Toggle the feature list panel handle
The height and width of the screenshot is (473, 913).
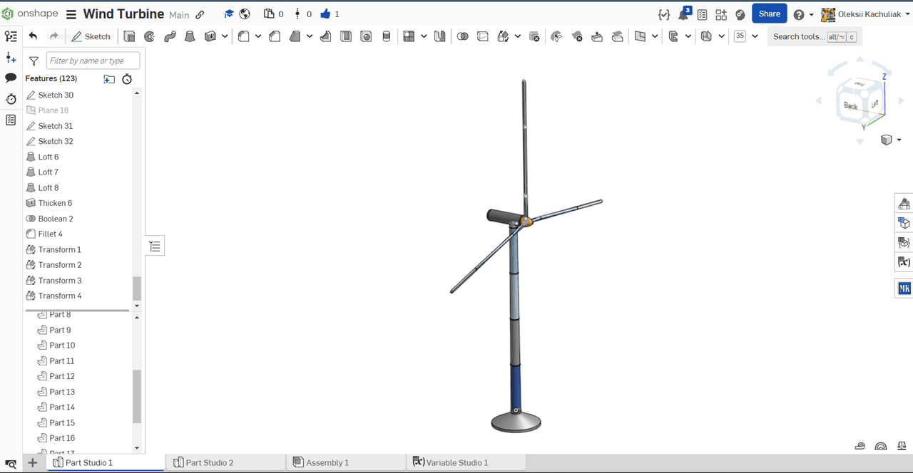click(155, 246)
